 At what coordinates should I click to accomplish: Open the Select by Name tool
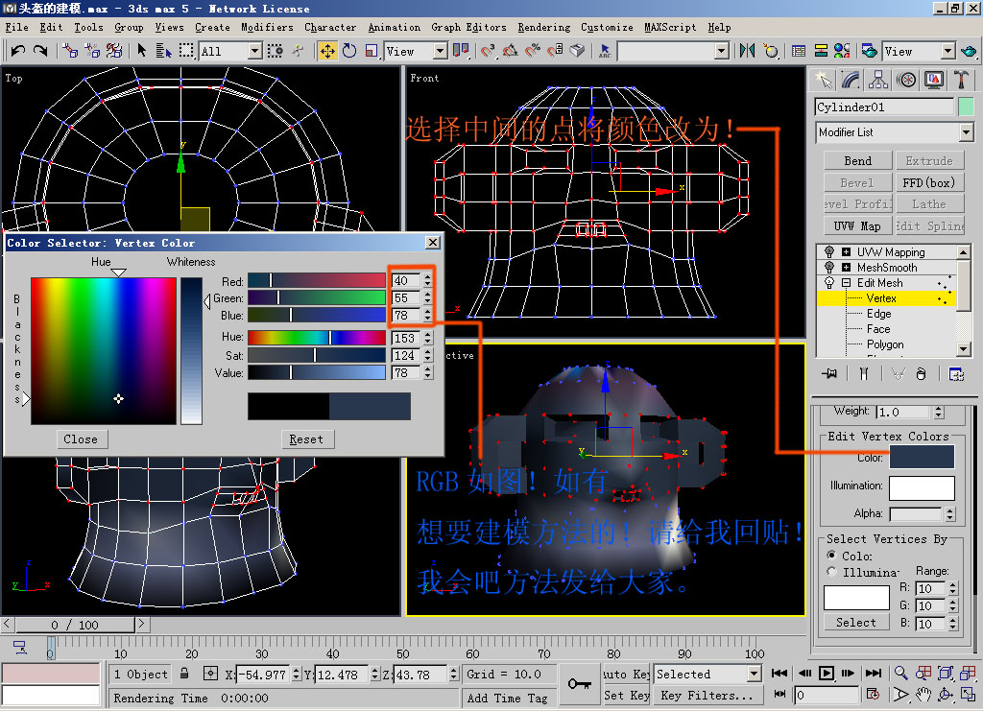[x=163, y=51]
